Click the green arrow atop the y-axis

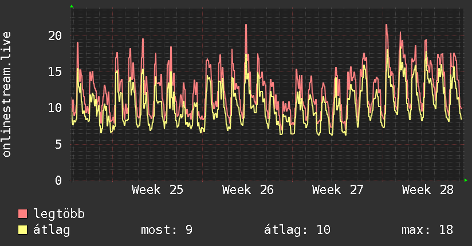(x=72, y=6)
